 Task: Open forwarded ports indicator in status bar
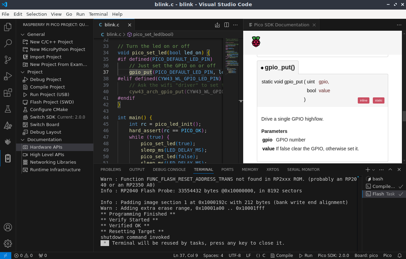tap(43, 255)
